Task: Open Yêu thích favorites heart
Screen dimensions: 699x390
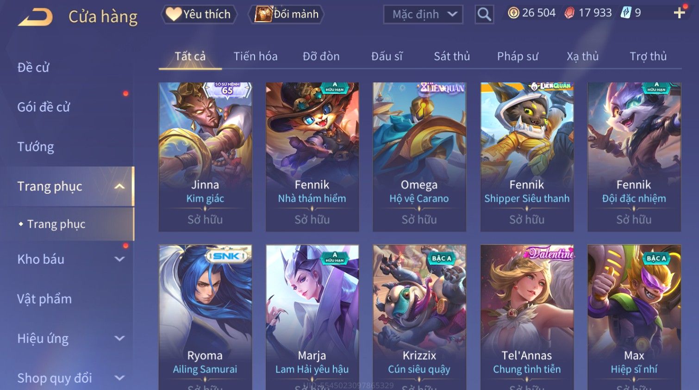Action: pos(199,14)
